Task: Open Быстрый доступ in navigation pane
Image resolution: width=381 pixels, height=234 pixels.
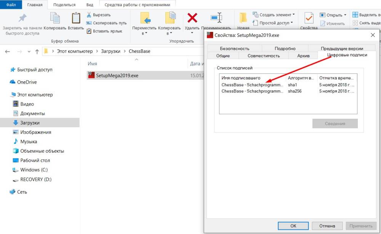Action: pos(35,70)
